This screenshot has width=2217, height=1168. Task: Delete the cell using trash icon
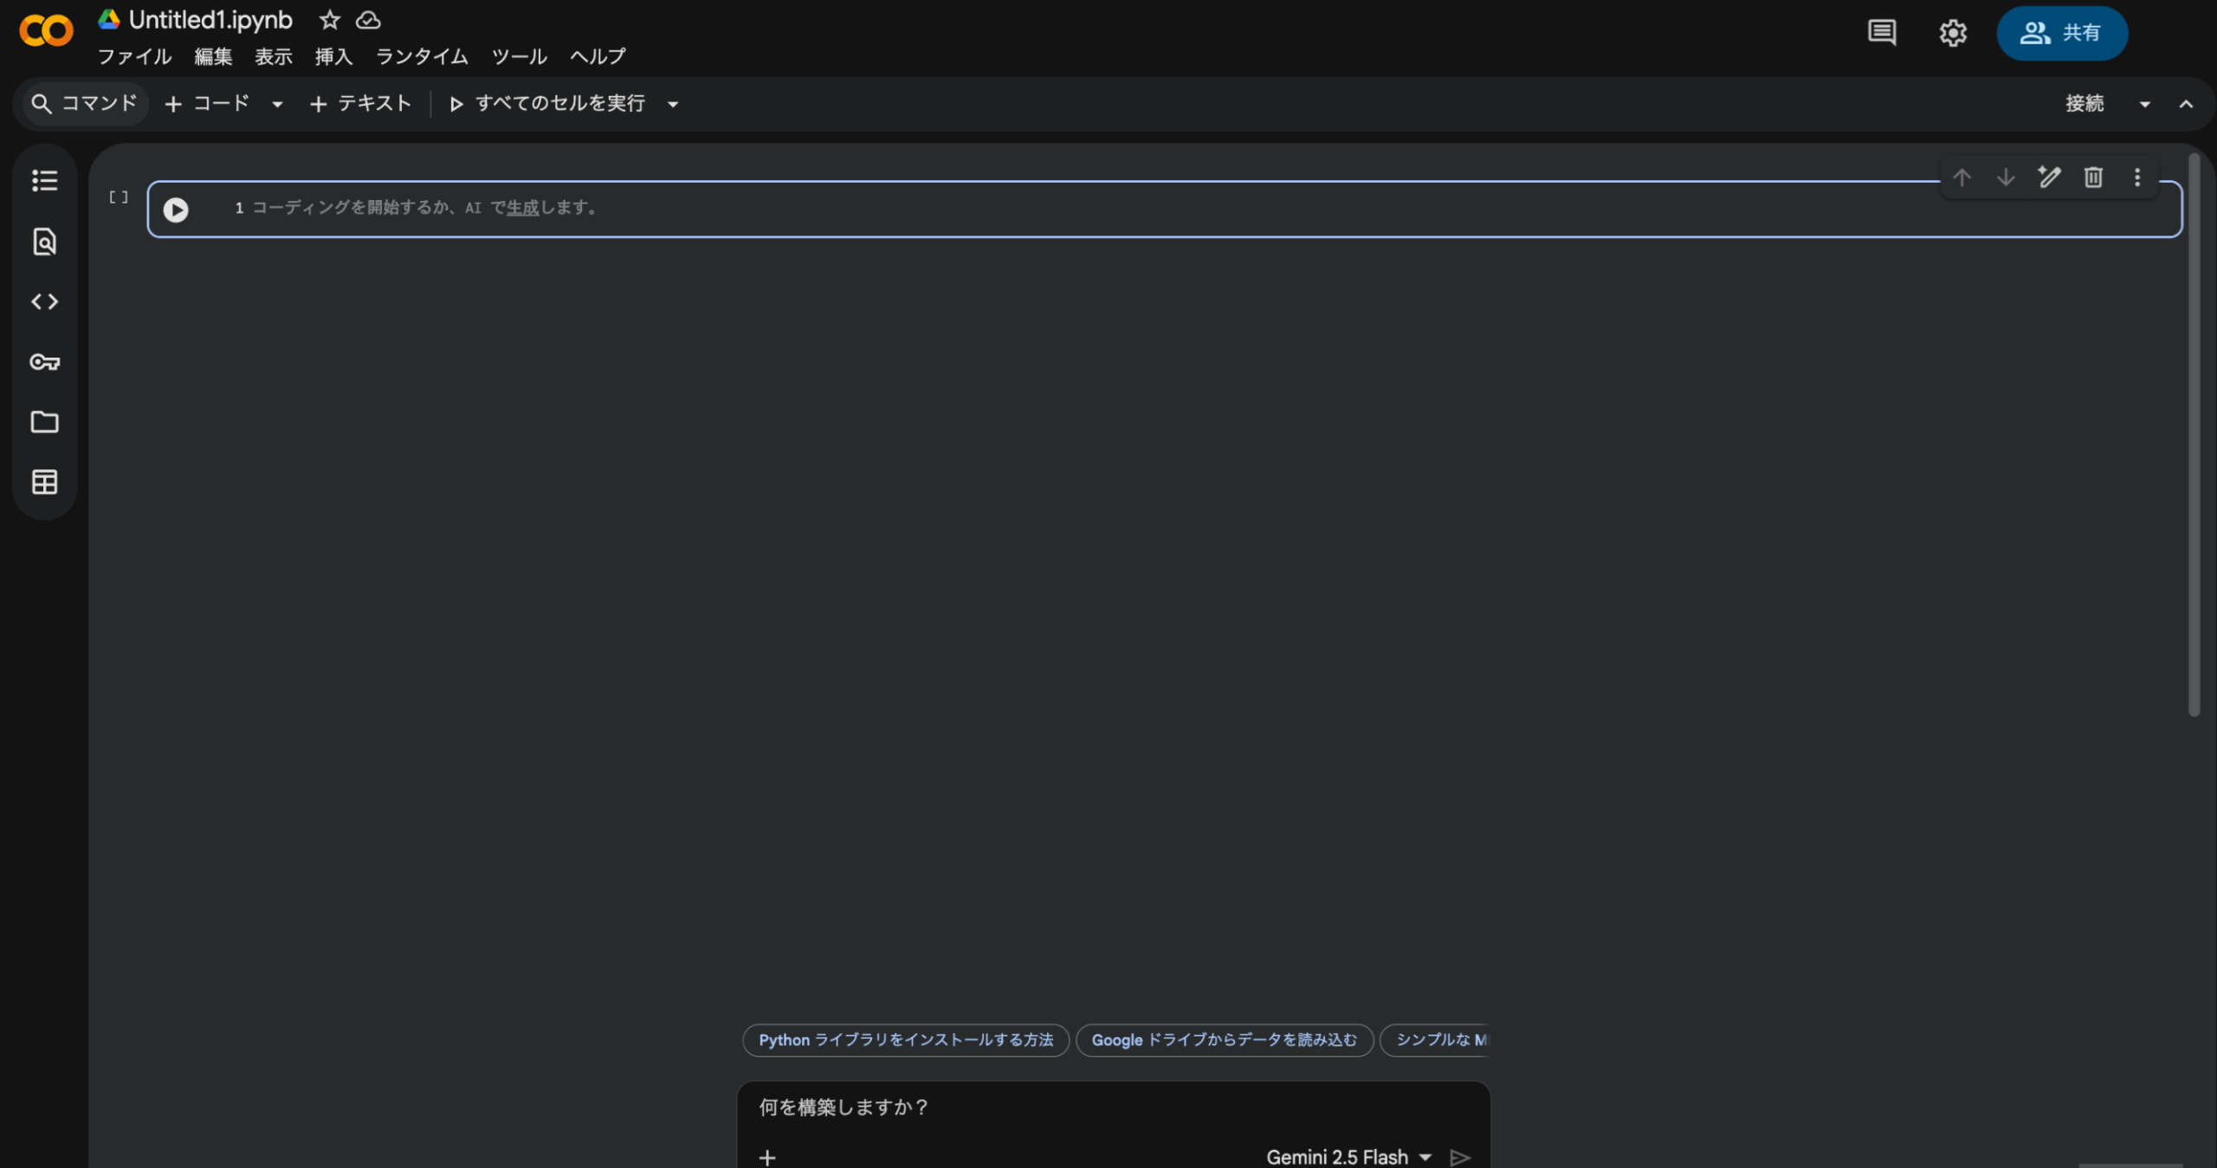click(2093, 177)
